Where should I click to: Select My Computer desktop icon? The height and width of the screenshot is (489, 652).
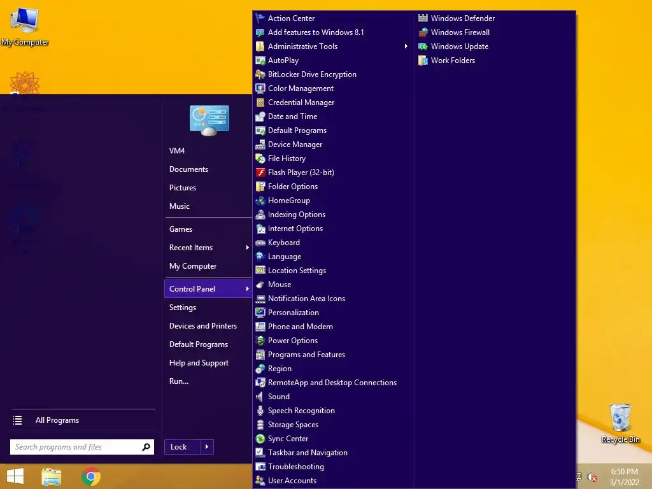pos(25,27)
